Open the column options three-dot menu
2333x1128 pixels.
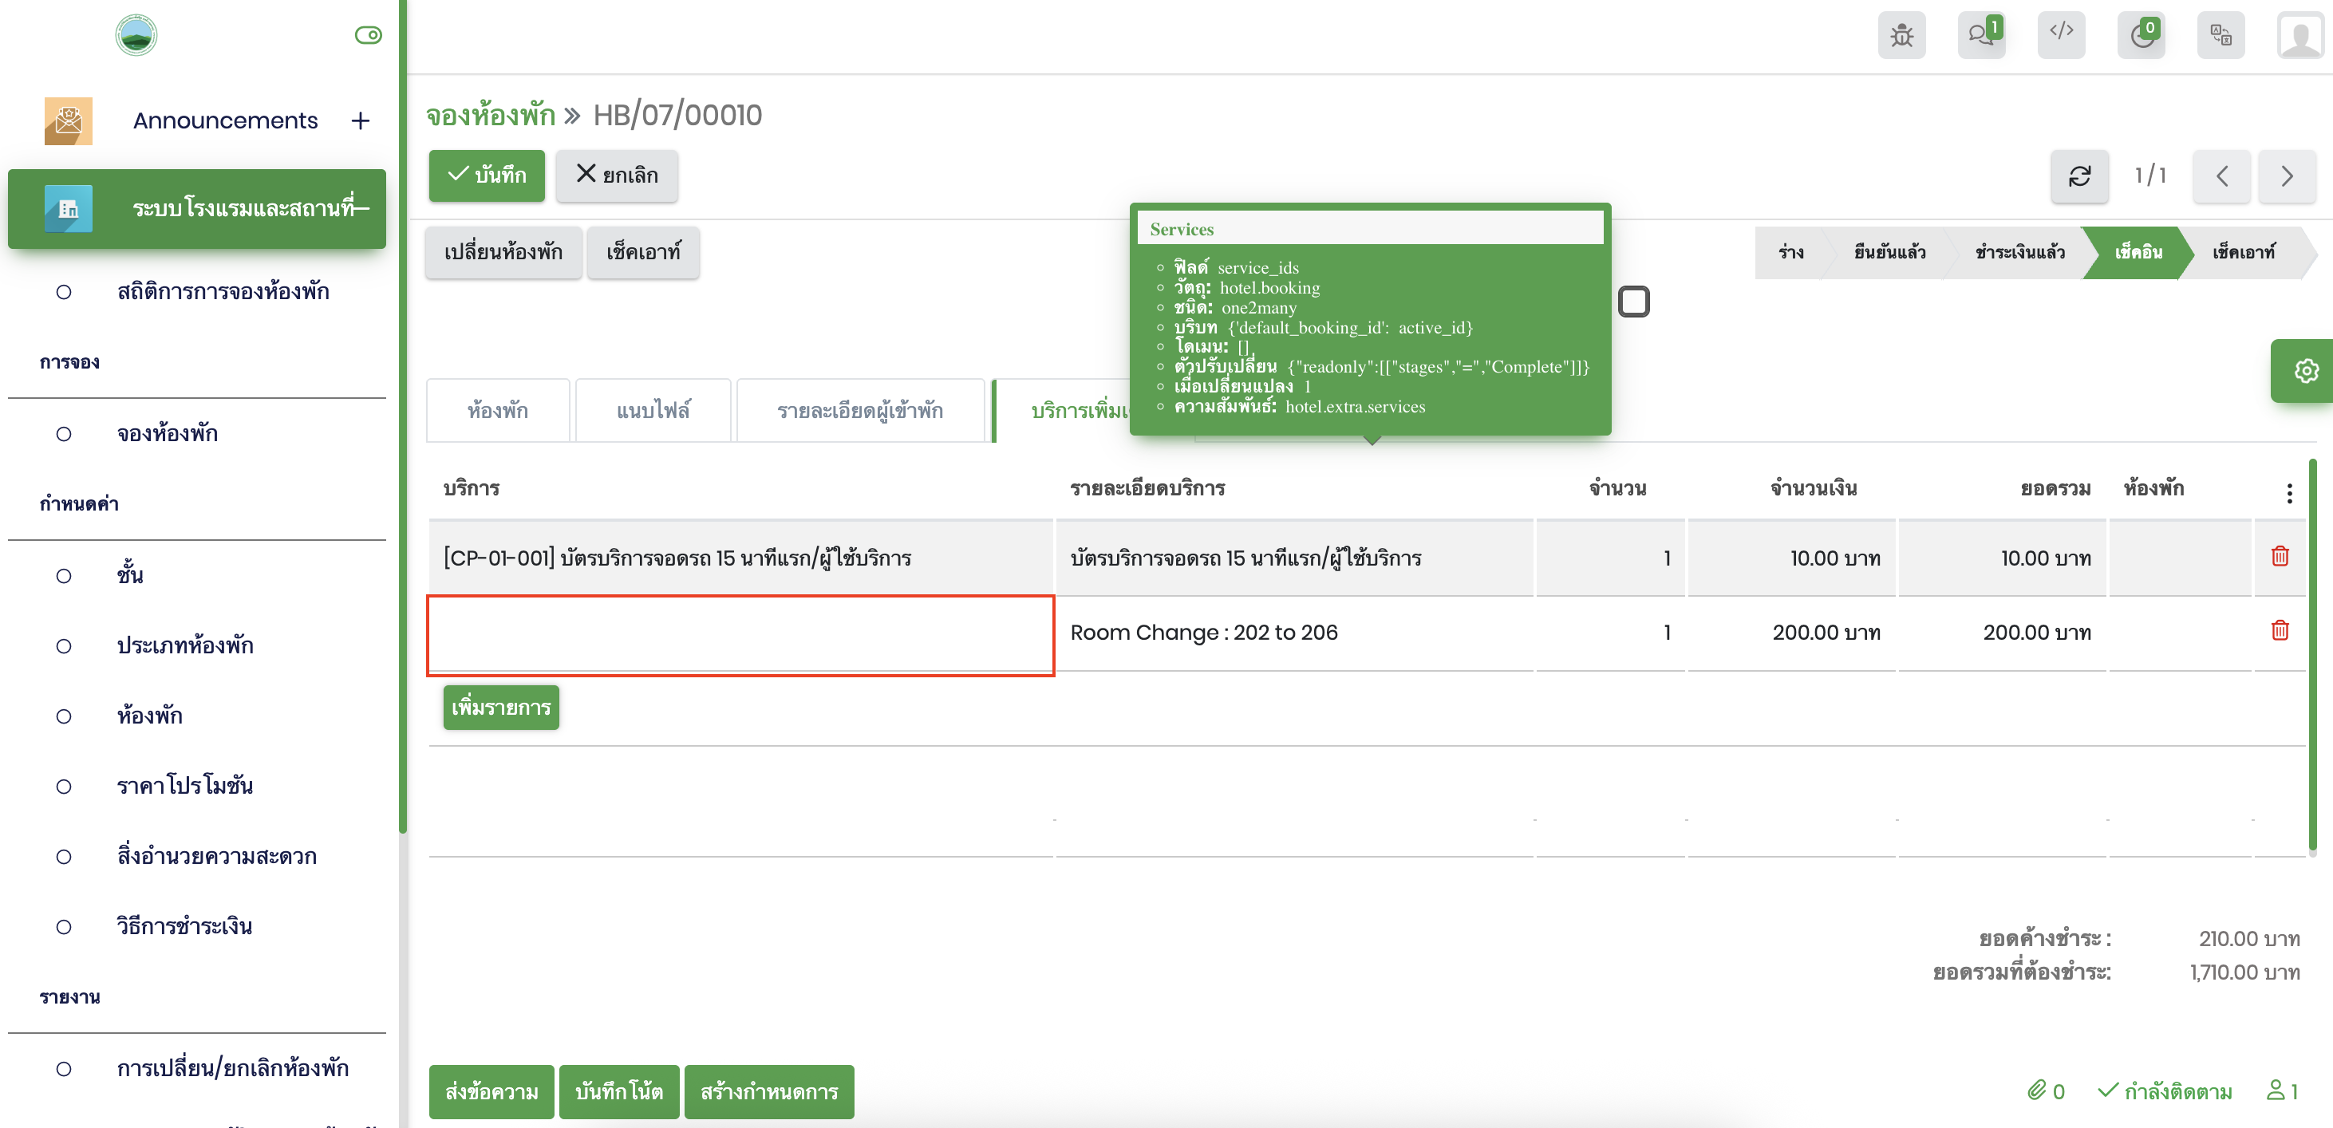click(x=2288, y=492)
